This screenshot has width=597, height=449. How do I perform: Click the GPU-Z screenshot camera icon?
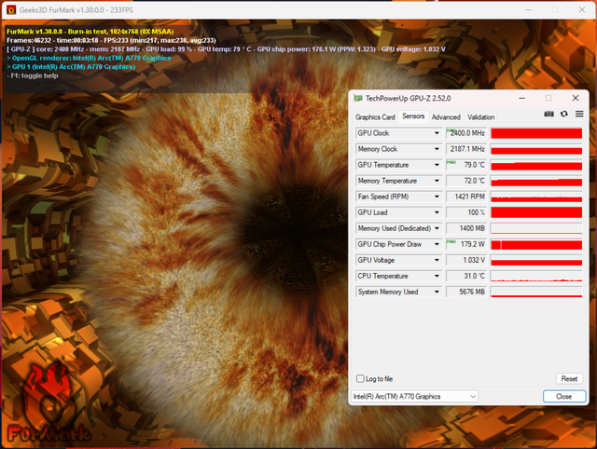pyautogui.click(x=548, y=114)
